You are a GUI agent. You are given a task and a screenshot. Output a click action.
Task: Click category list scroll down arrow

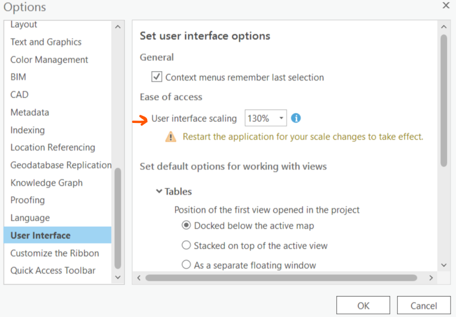click(118, 277)
